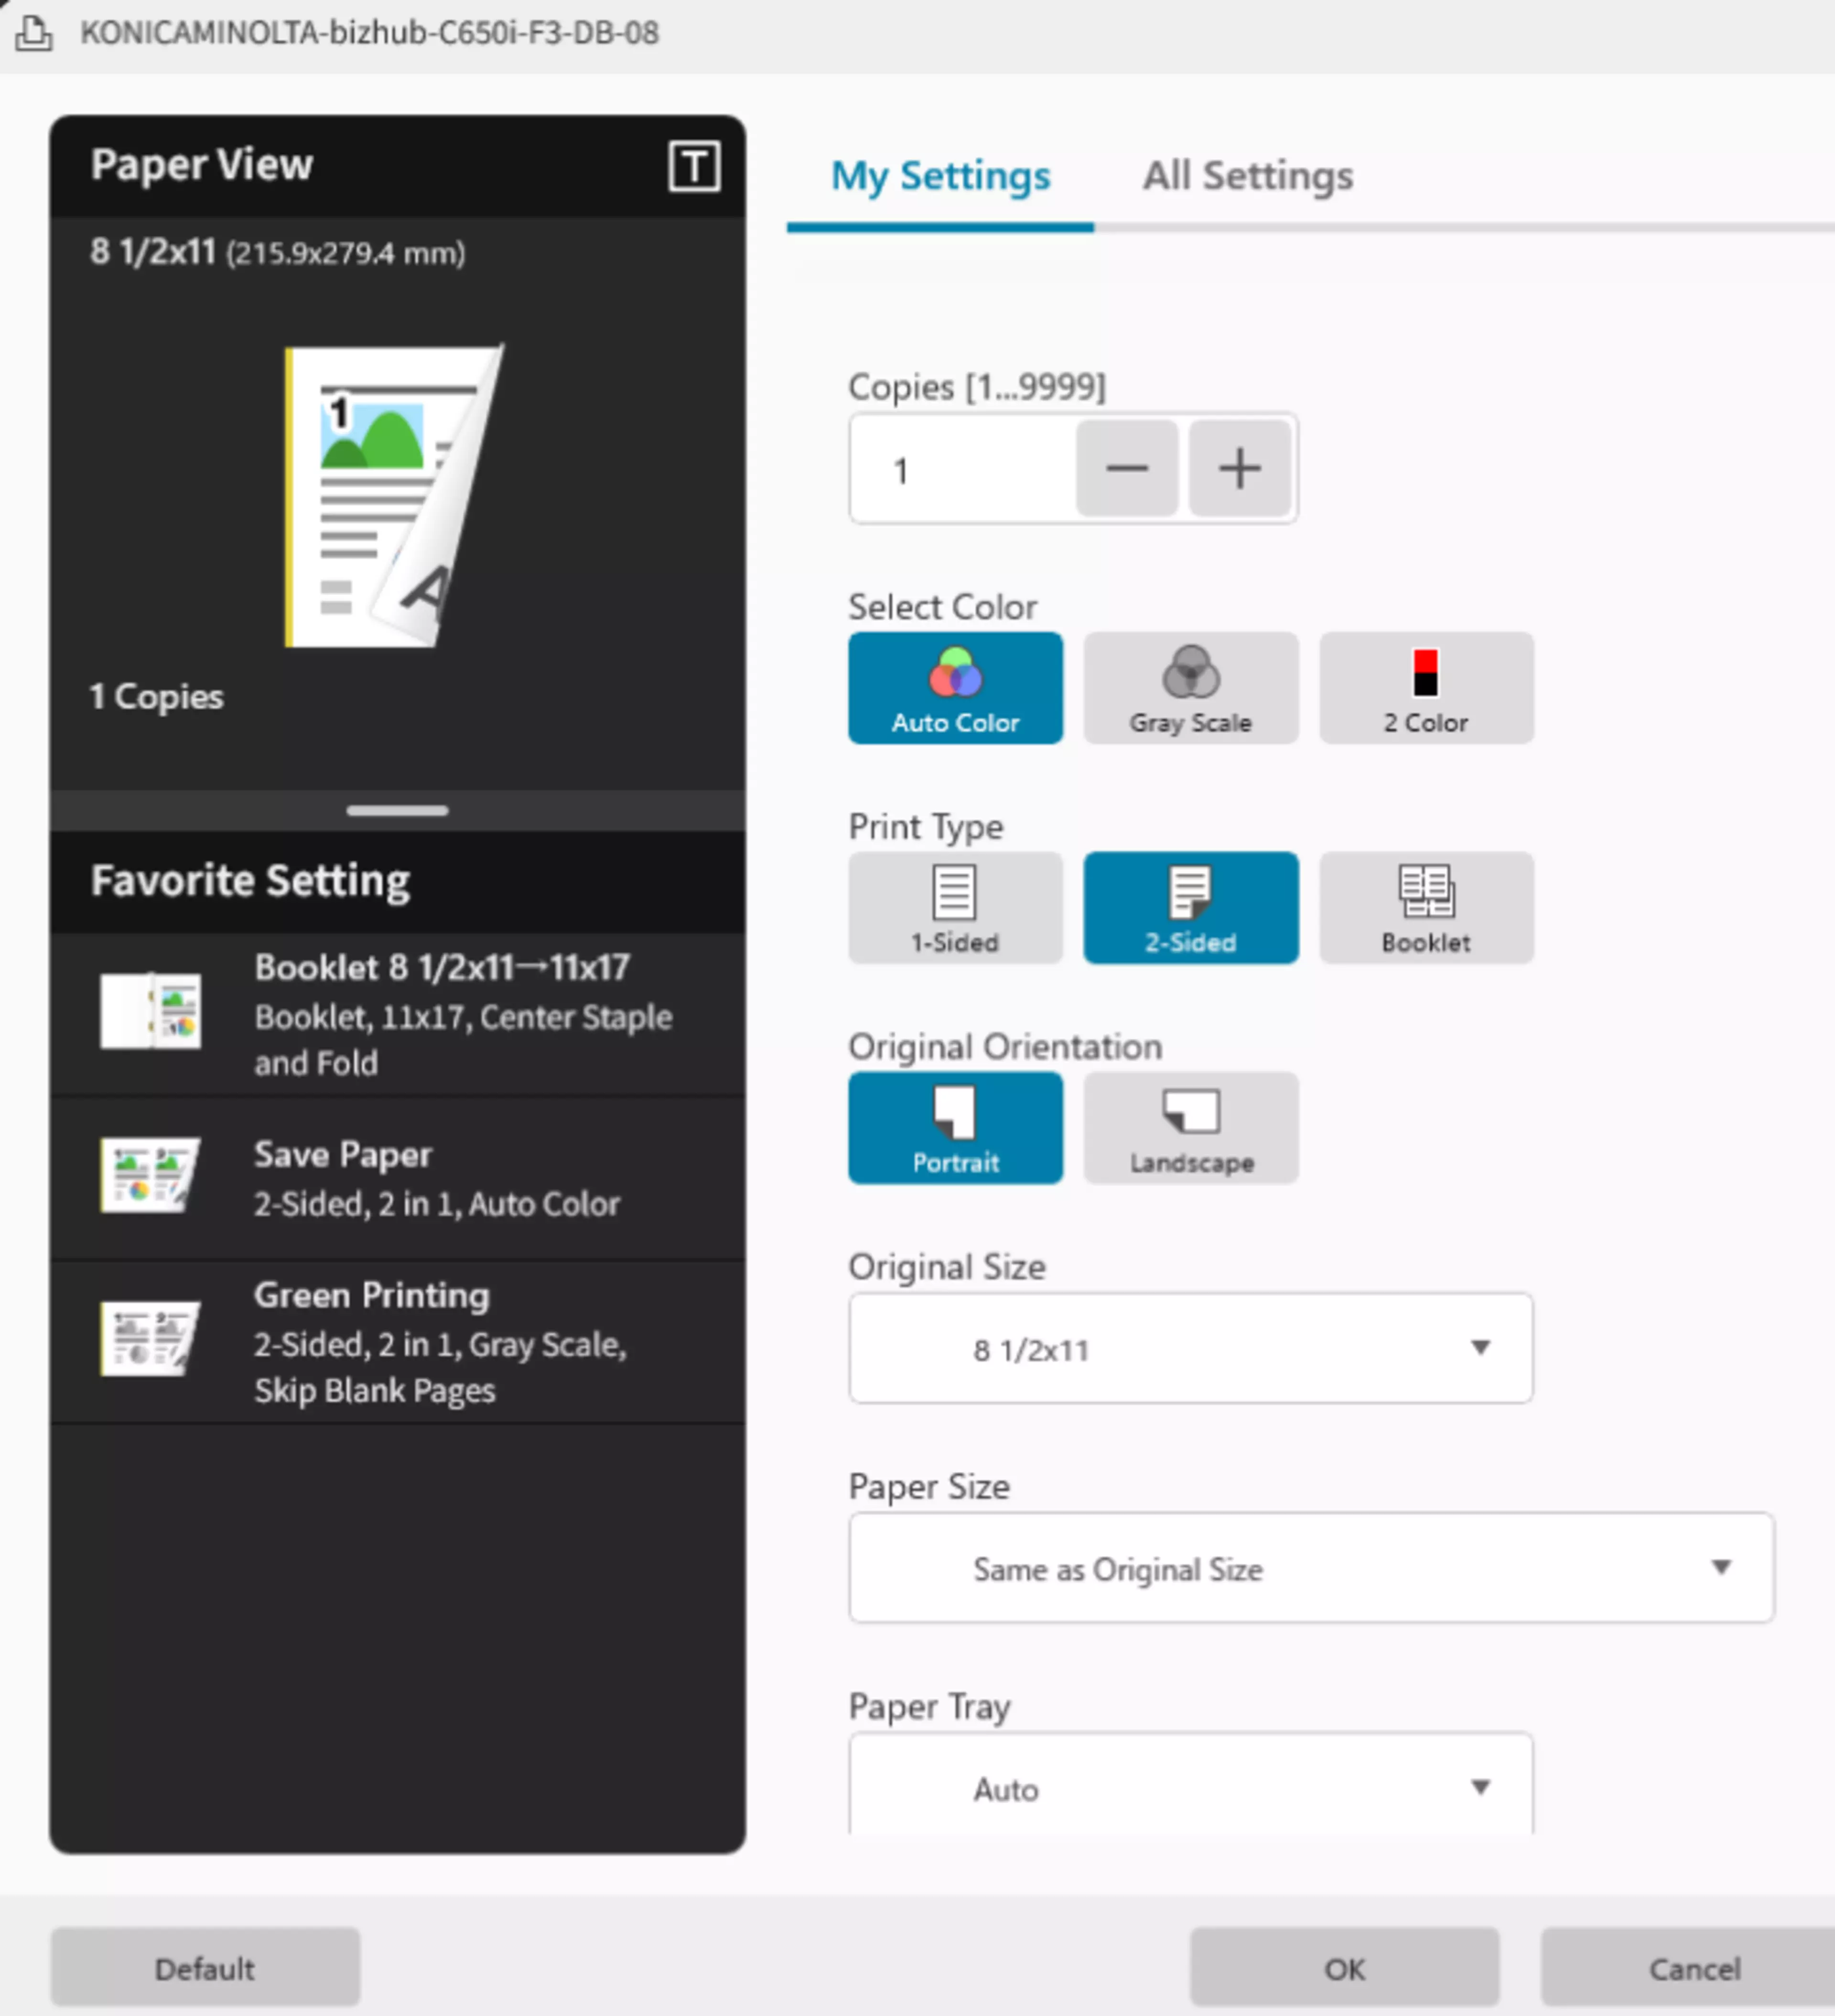The image size is (1835, 2016).
Task: Click the printer icon next to the device name
Action: tap(33, 33)
